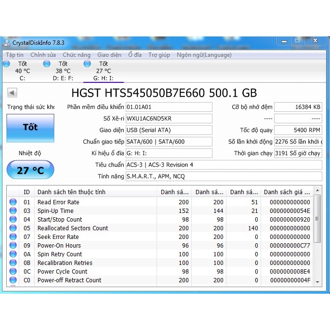330x330 pixels.
Task: Click raw value 00000000054E
Action: coord(290,211)
